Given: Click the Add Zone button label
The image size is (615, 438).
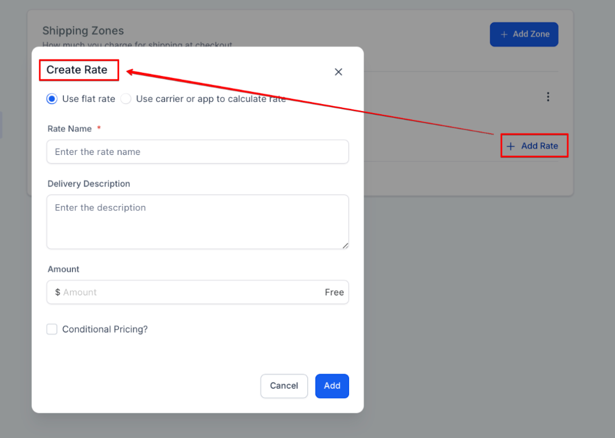Looking at the screenshot, I should (531, 34).
